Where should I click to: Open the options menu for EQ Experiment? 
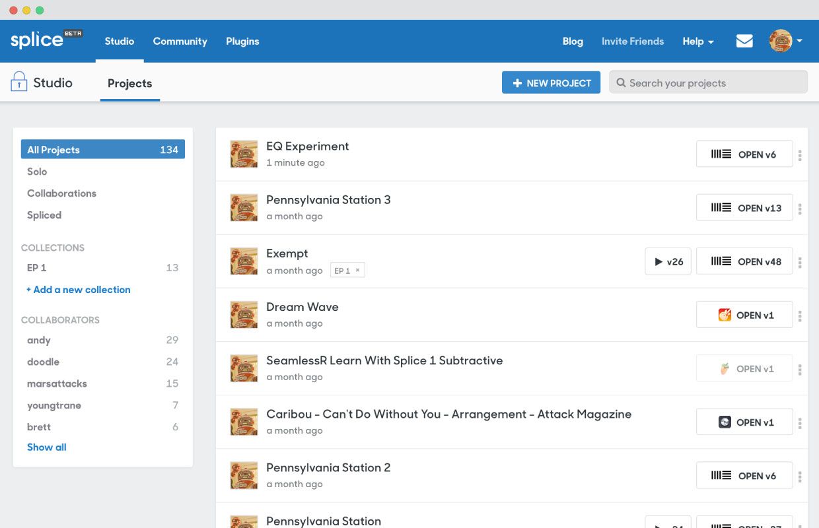(x=800, y=154)
